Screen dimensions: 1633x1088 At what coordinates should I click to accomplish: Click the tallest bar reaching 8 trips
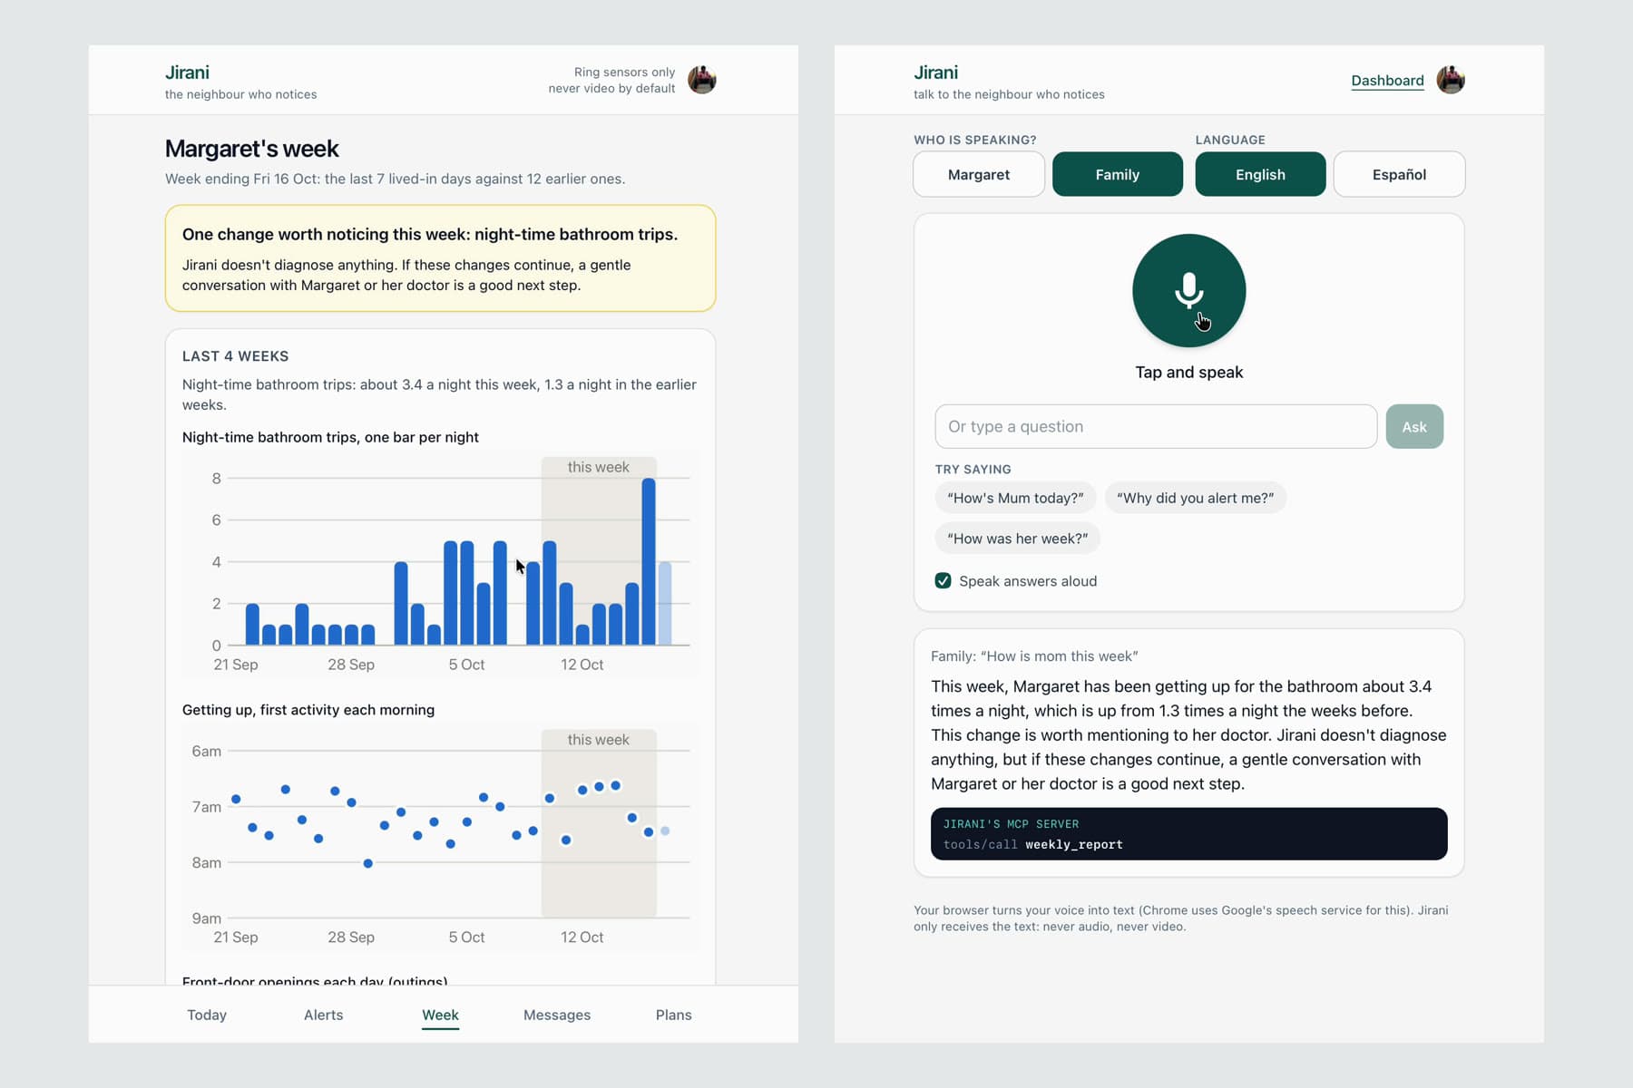(649, 561)
